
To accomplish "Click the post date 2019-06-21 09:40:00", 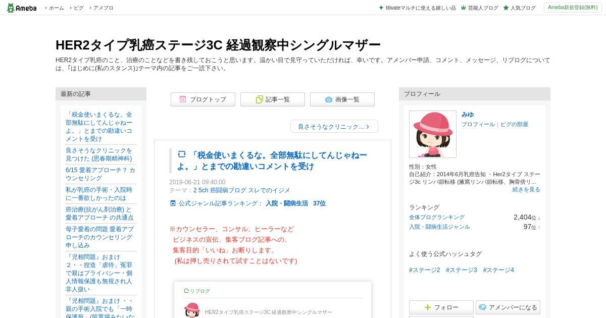I will pos(197,182).
